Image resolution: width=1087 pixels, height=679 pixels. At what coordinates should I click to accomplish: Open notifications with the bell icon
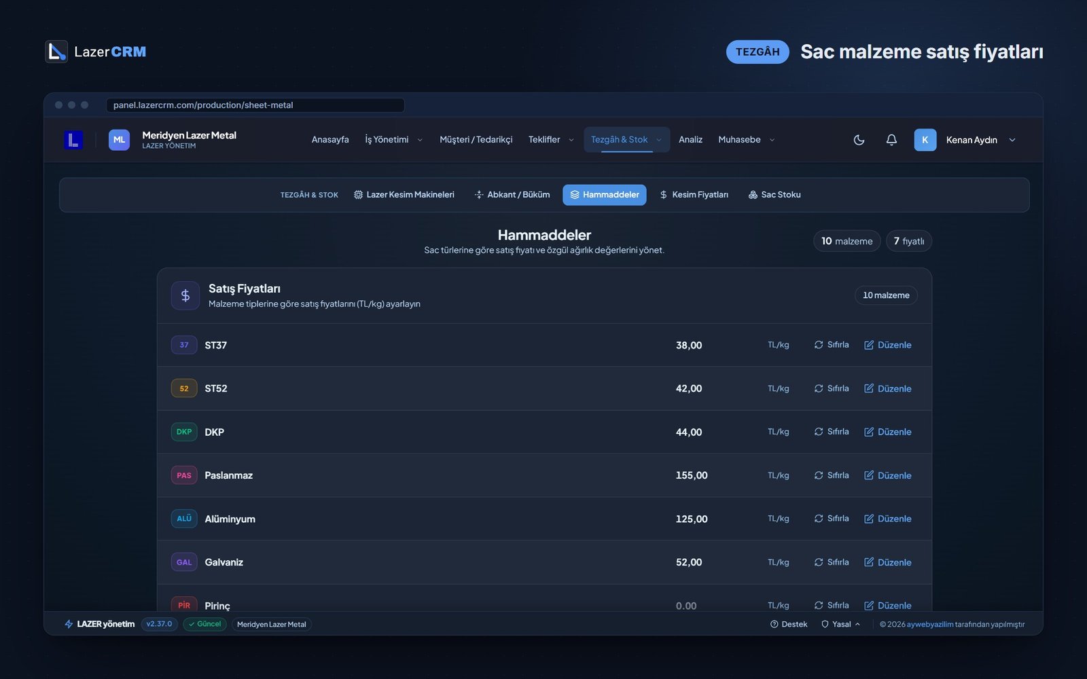[891, 140]
